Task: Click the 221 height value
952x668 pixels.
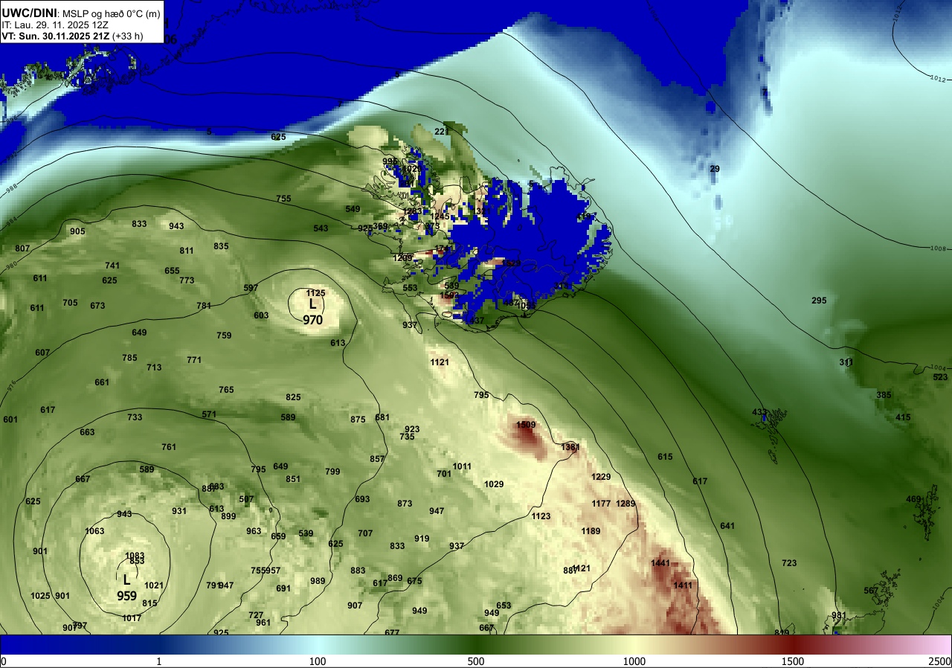Action: 442,132
